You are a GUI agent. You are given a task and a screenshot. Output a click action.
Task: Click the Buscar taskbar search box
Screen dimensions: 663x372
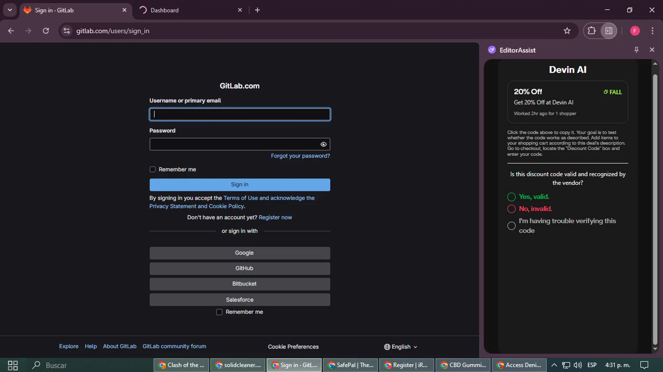point(88,365)
